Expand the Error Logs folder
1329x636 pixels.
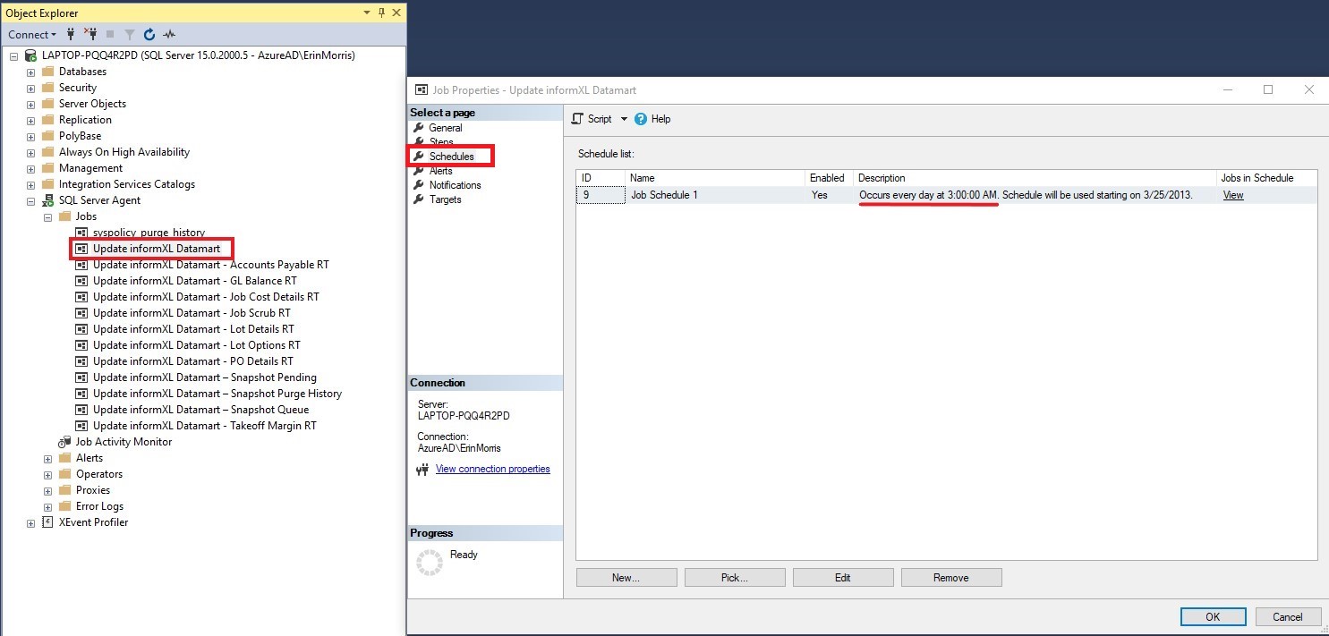pos(47,506)
